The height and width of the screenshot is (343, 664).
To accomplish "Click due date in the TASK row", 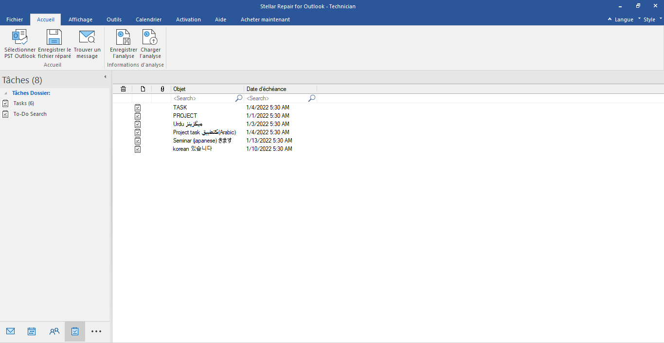I will pos(268,108).
